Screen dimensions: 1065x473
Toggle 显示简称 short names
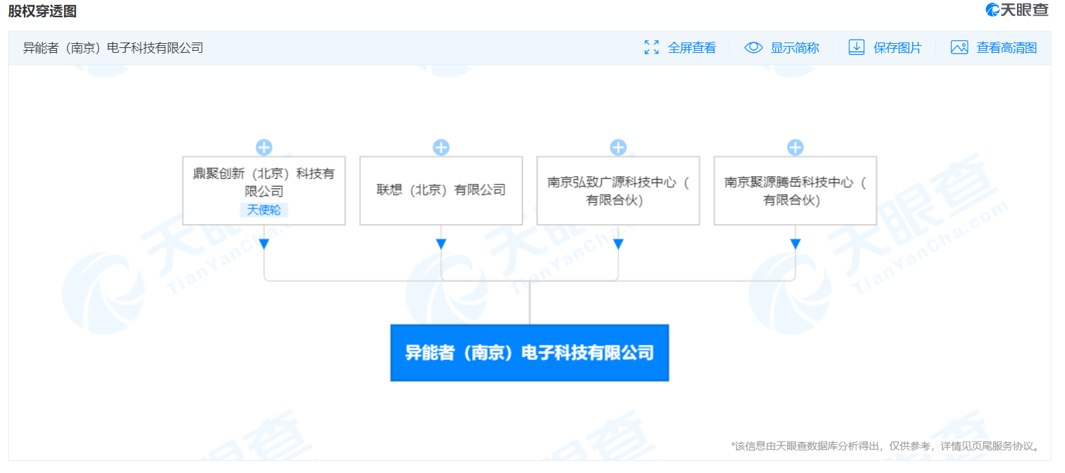(x=795, y=47)
